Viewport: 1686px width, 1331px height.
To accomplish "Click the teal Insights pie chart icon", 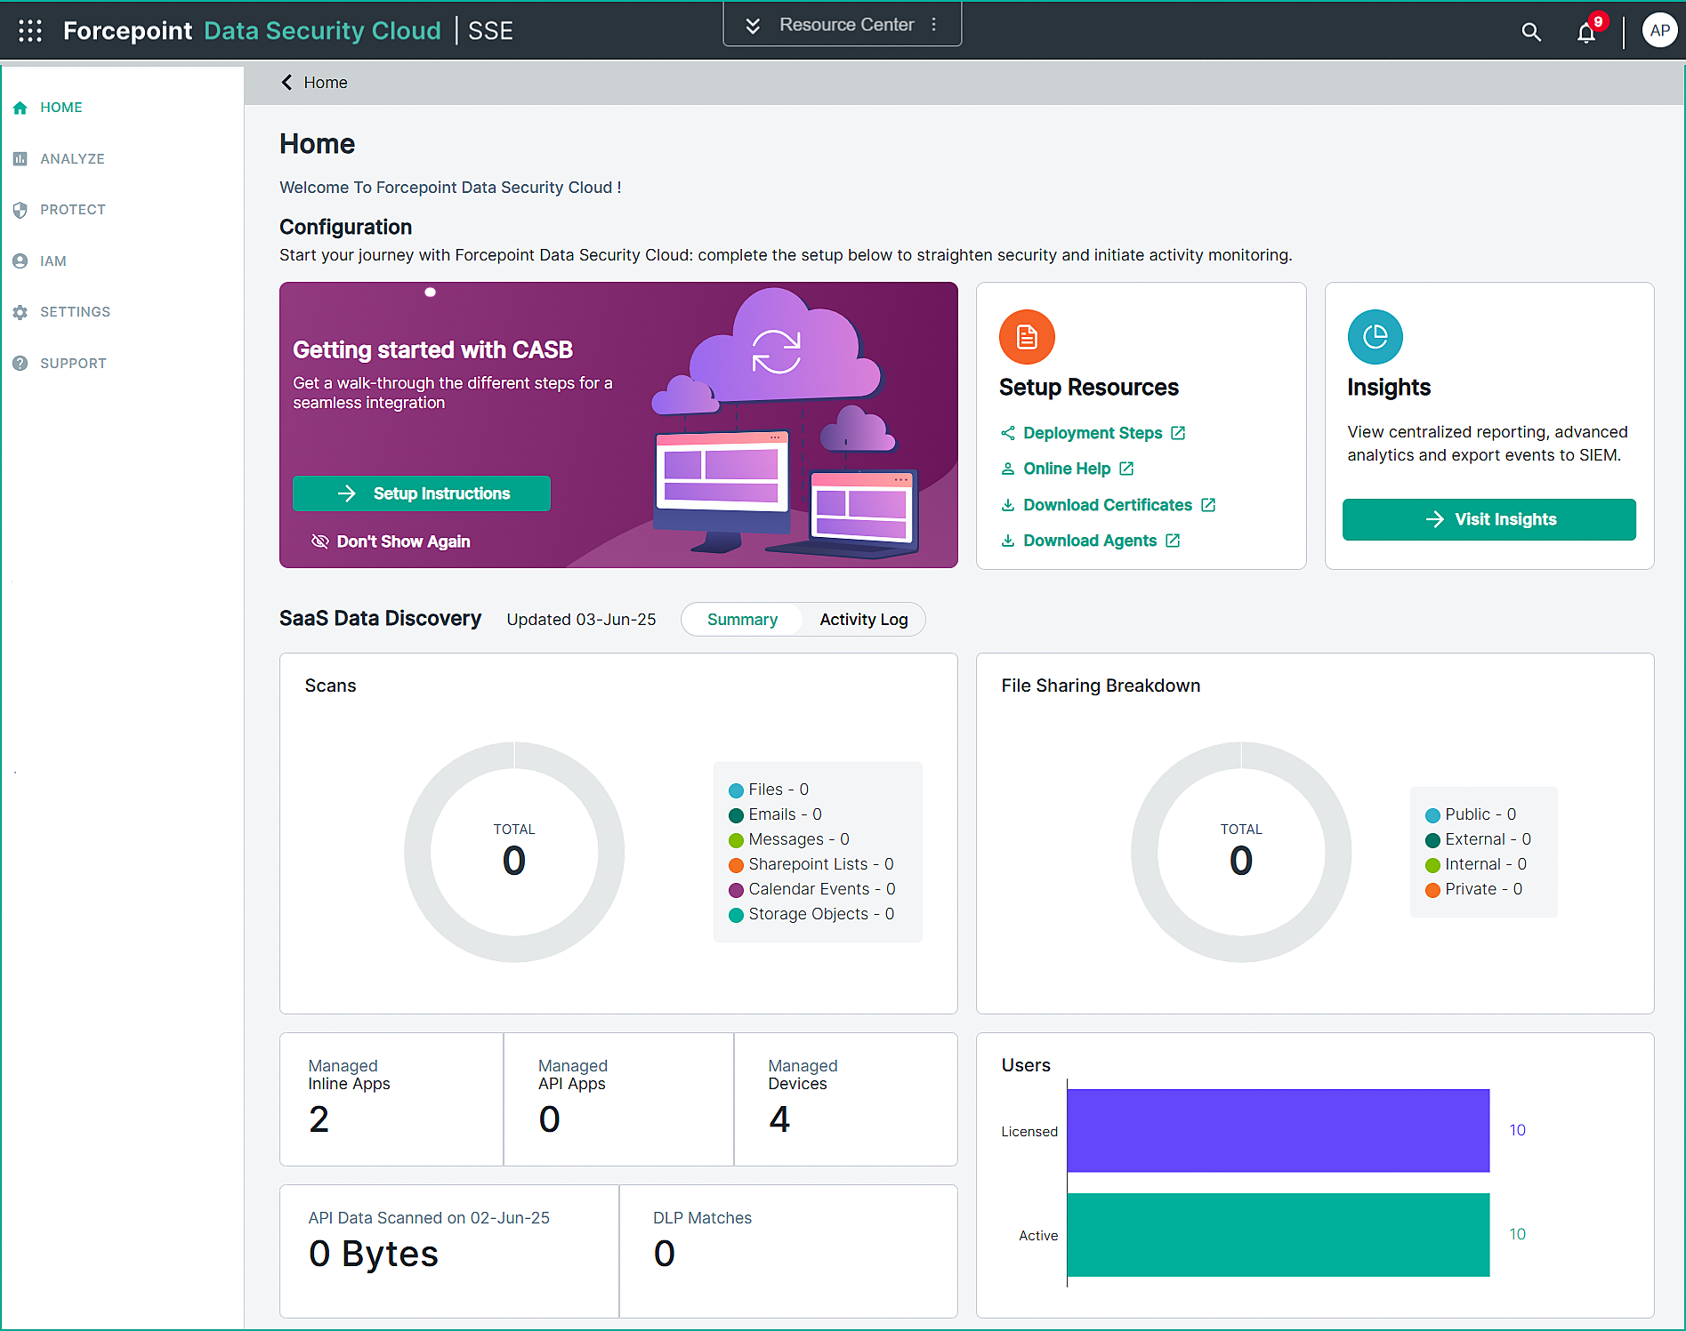I will 1375,337.
